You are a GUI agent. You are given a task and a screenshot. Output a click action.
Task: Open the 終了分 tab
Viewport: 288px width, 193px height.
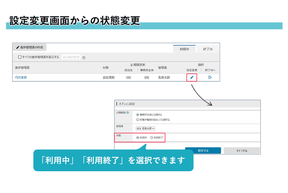click(x=208, y=49)
